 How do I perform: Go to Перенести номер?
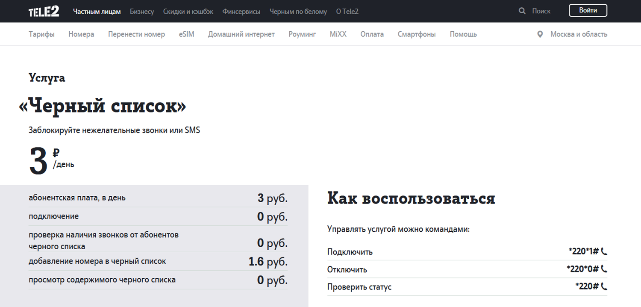coord(136,34)
